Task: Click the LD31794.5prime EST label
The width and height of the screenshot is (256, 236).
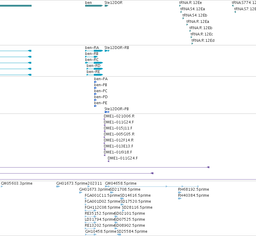Action: click(x=100, y=220)
